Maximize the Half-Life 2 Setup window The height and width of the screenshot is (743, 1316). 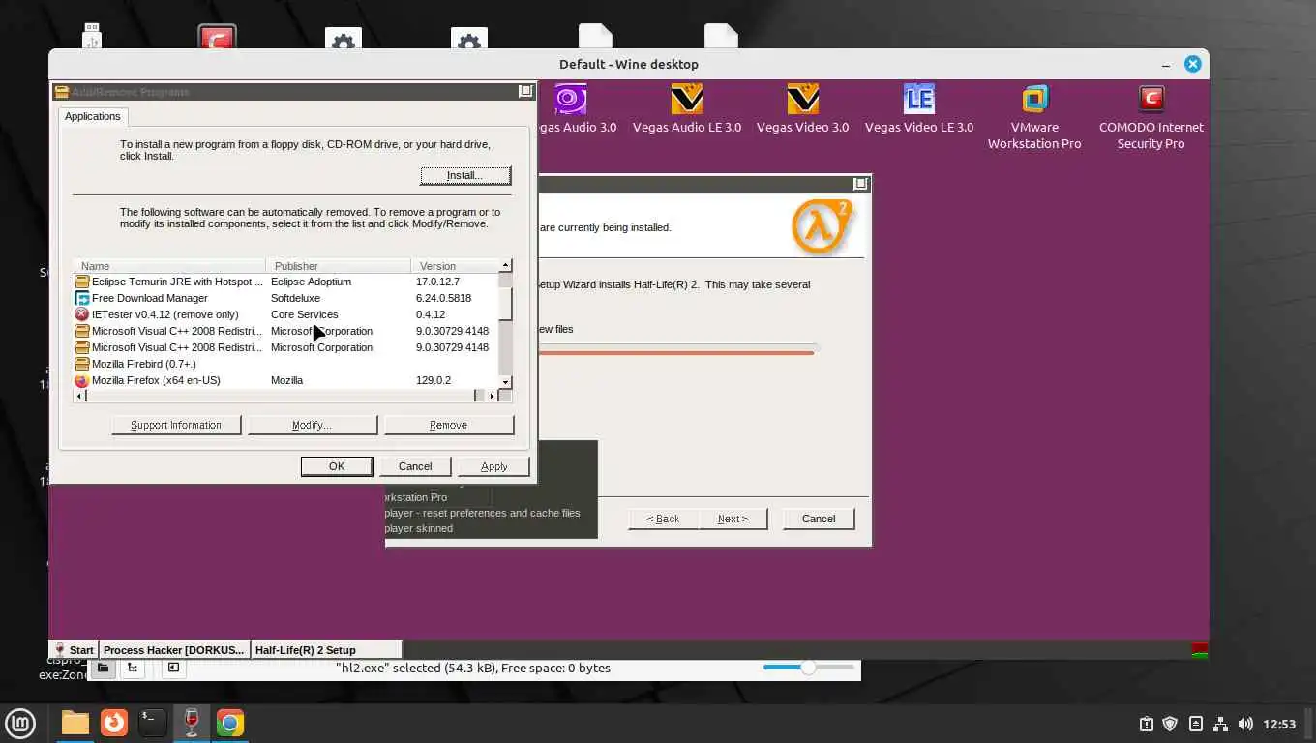860,184
